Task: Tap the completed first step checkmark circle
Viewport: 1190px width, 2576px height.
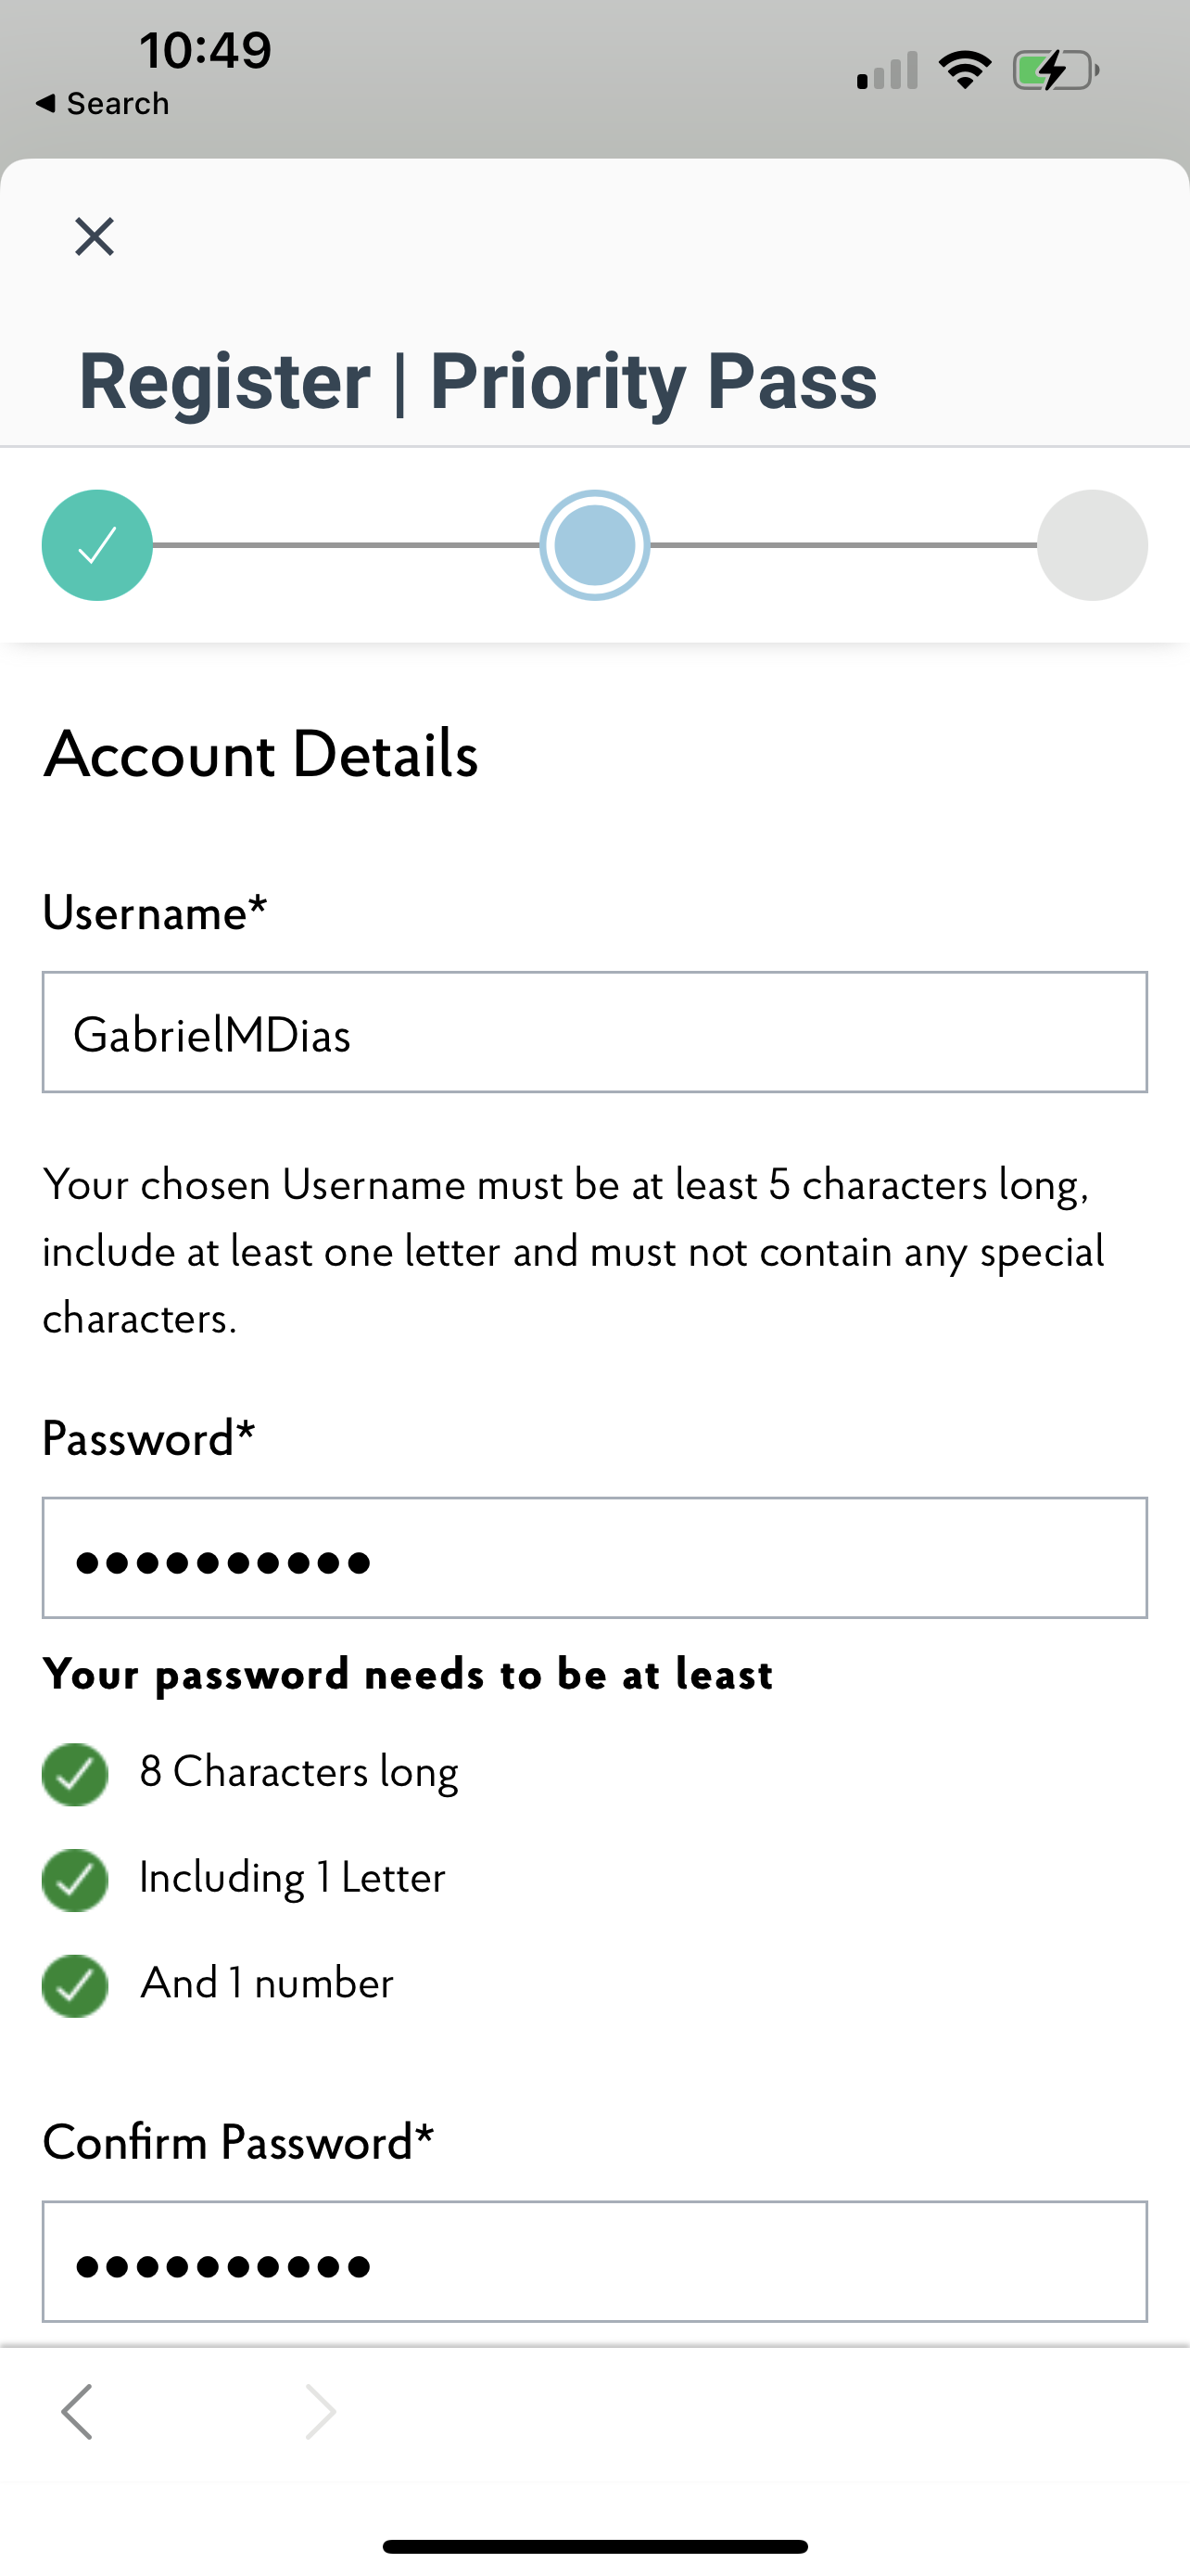Action: (x=97, y=545)
